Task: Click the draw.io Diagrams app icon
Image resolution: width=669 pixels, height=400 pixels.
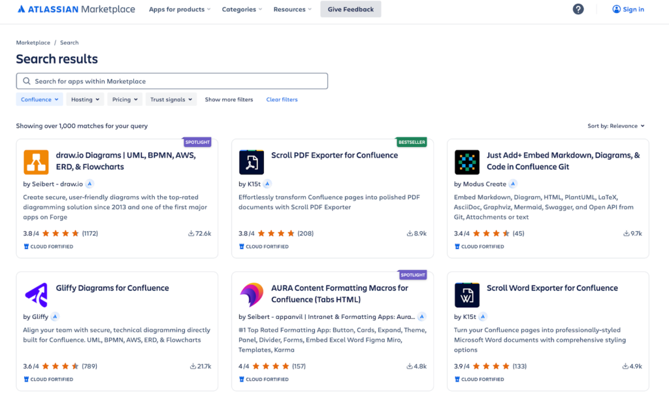Action: [x=36, y=162]
